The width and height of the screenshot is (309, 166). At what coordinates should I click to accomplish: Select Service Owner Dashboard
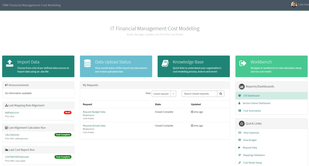(256, 103)
